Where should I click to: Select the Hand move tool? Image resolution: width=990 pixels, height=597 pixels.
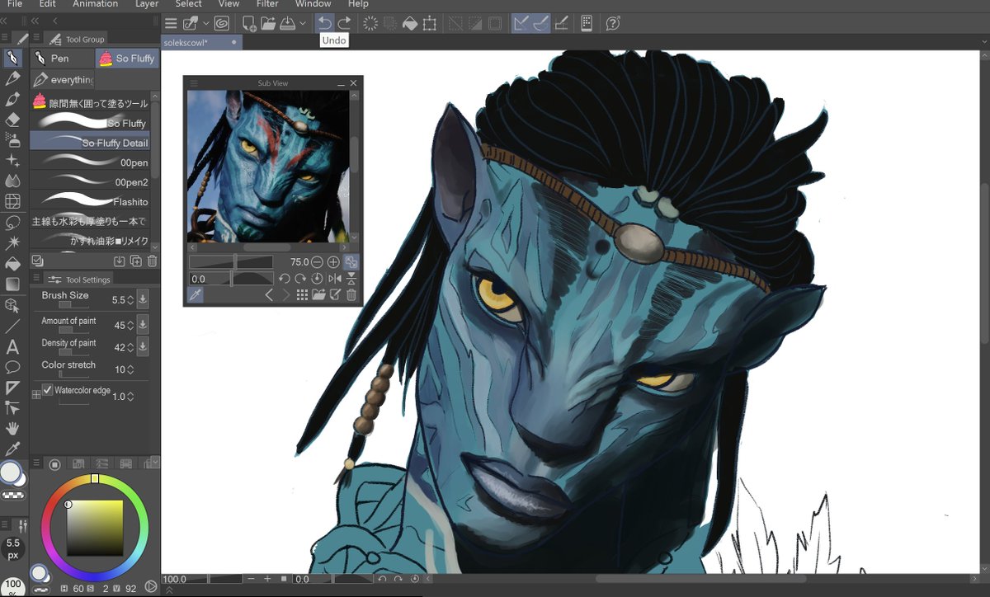[x=12, y=429]
